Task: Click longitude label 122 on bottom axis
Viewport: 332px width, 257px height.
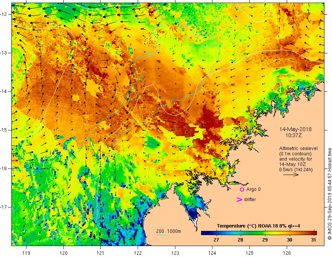Action: tap(138, 253)
